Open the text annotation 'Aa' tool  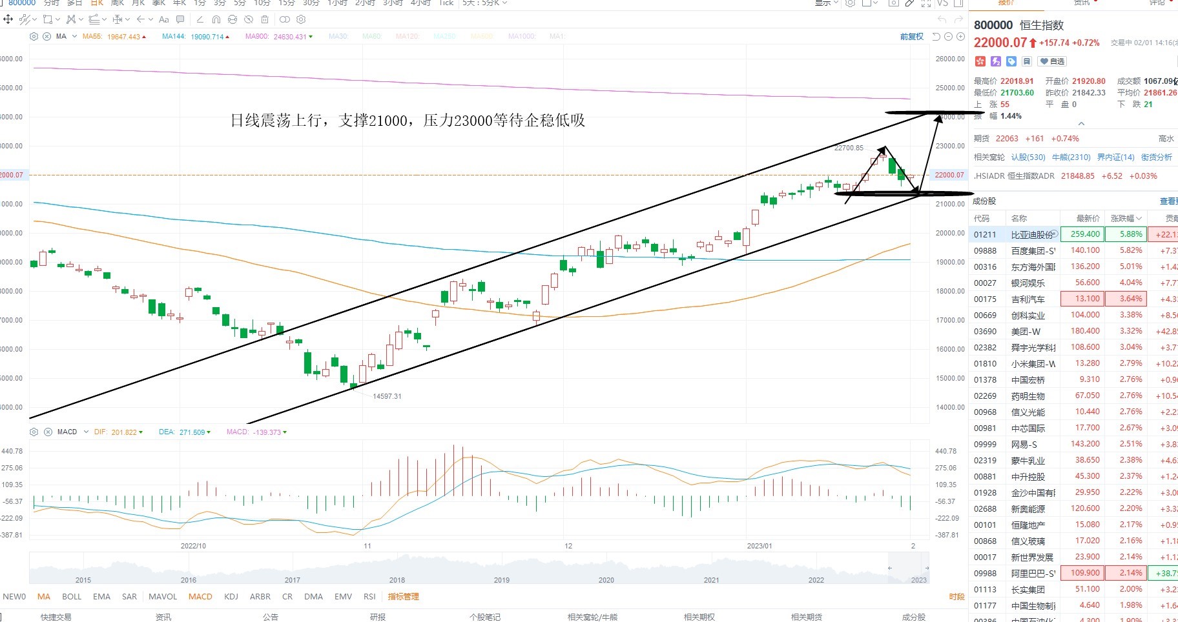[x=164, y=19]
